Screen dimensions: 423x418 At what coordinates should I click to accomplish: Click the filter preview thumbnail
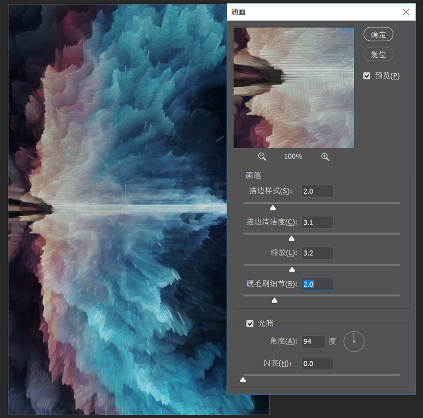click(x=294, y=87)
